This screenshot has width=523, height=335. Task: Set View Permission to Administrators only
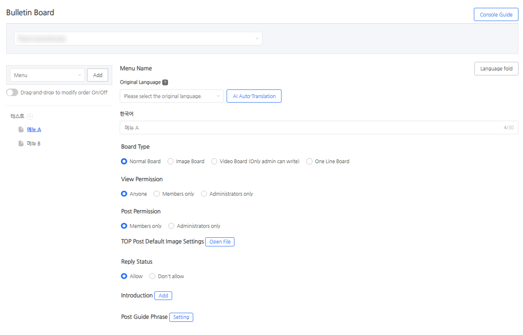click(204, 194)
